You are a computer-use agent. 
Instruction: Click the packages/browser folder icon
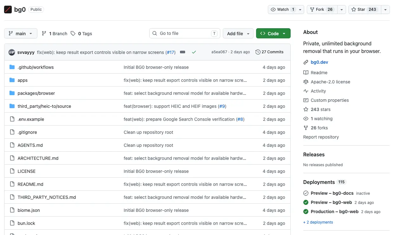[12, 93]
